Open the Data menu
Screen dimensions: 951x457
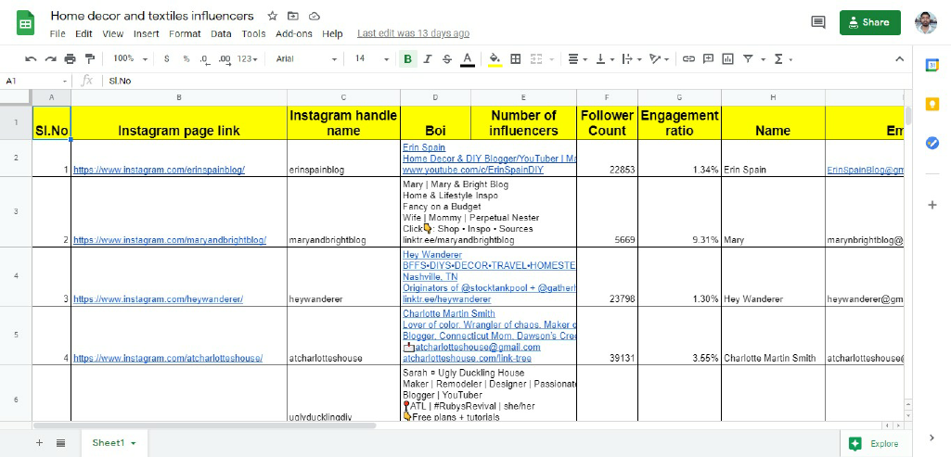[222, 34]
